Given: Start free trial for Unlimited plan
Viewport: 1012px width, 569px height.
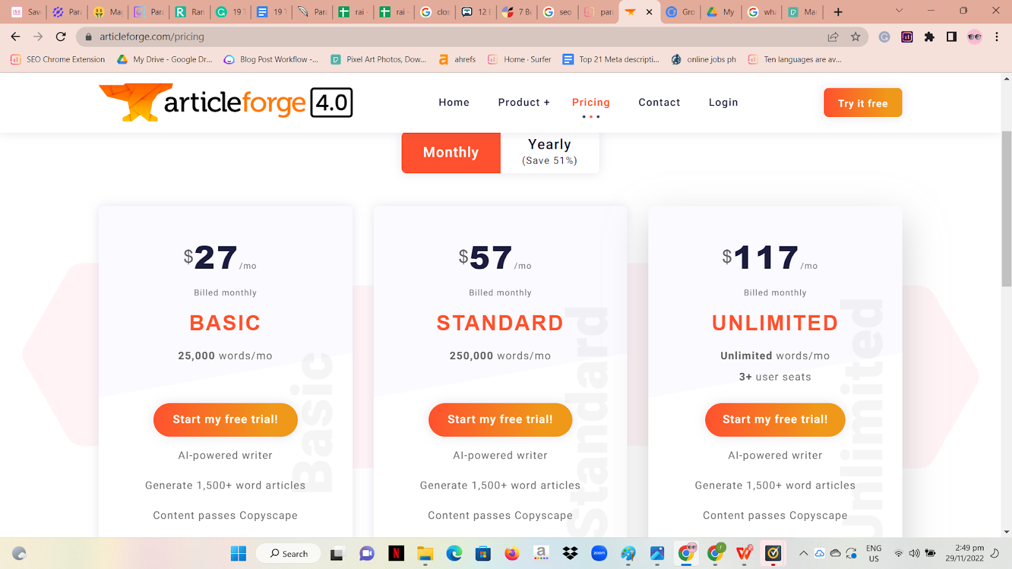Looking at the screenshot, I should click(775, 420).
